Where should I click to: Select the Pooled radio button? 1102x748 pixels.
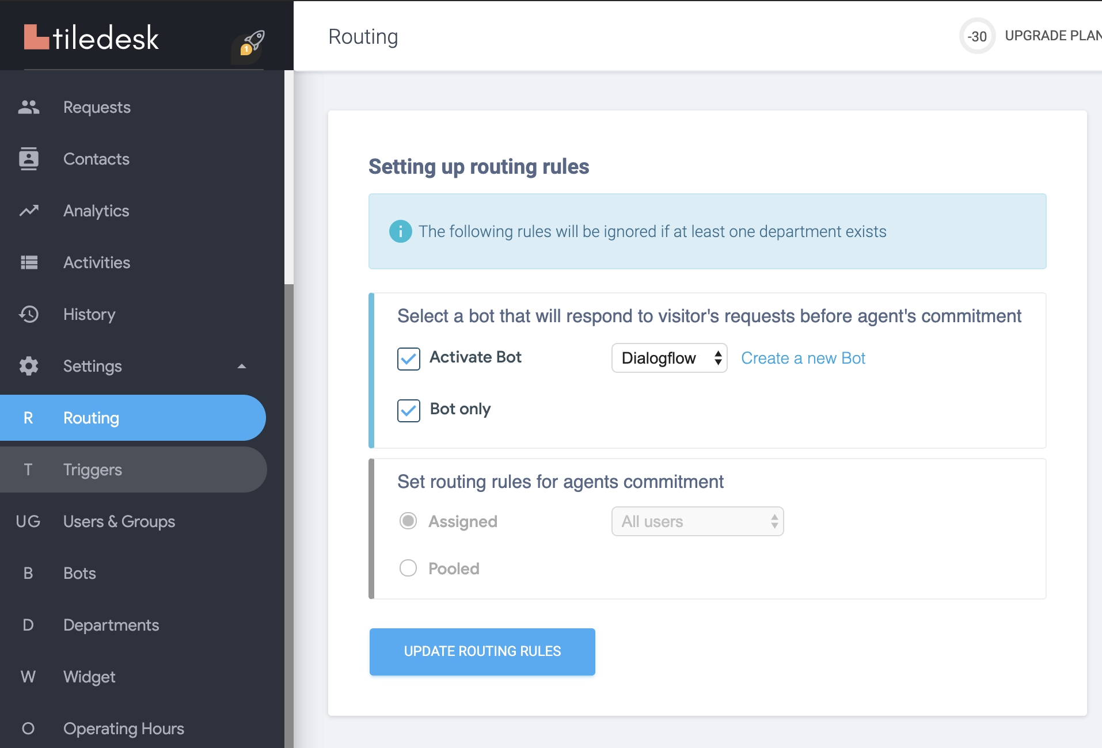coord(408,568)
